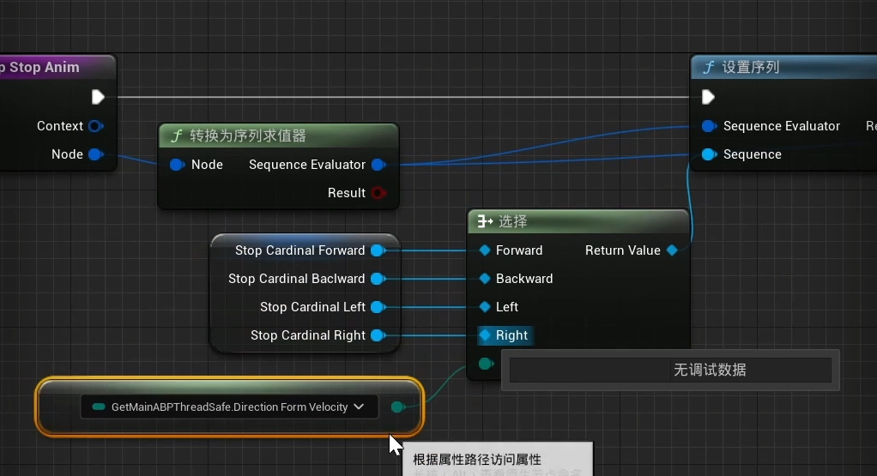Click the select icon on the 选择 header
The width and height of the screenshot is (877, 476).
pyautogui.click(x=485, y=222)
